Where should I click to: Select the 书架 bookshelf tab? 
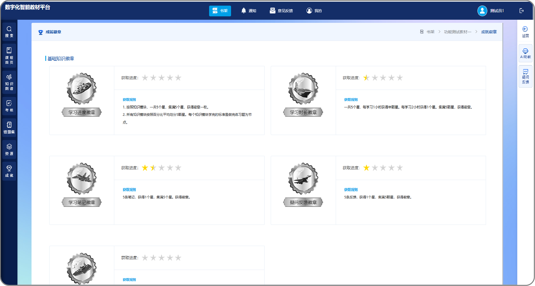click(x=220, y=11)
